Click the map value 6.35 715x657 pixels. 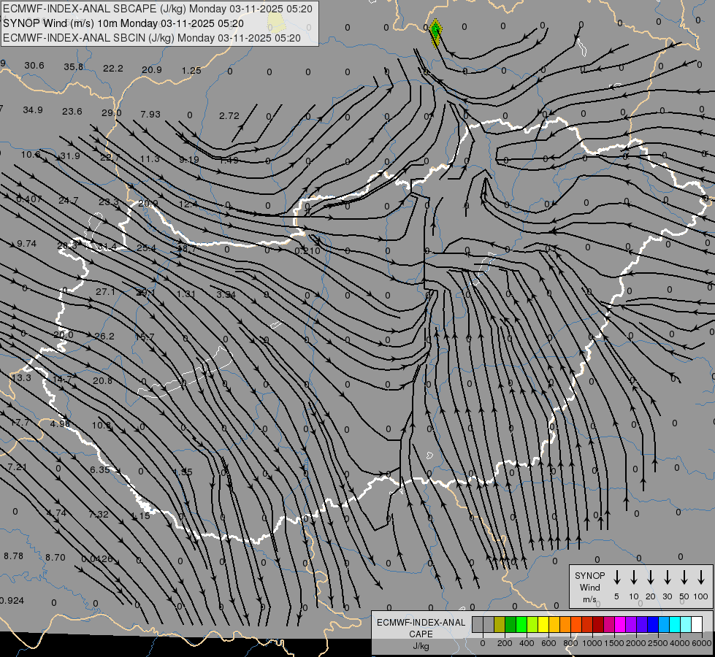tap(100, 469)
